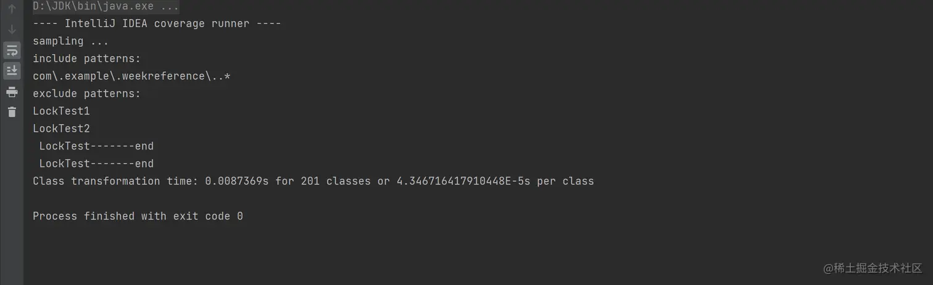This screenshot has height=285, width=933.
Task: Print the console output with the printer icon
Action: (12, 92)
